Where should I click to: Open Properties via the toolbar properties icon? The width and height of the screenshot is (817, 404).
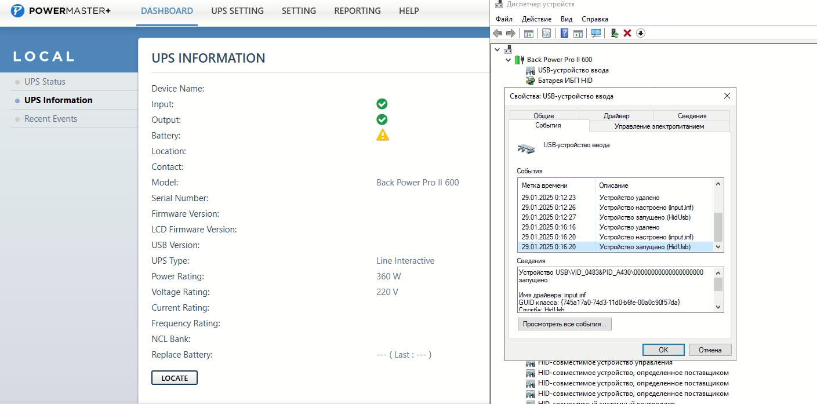546,34
